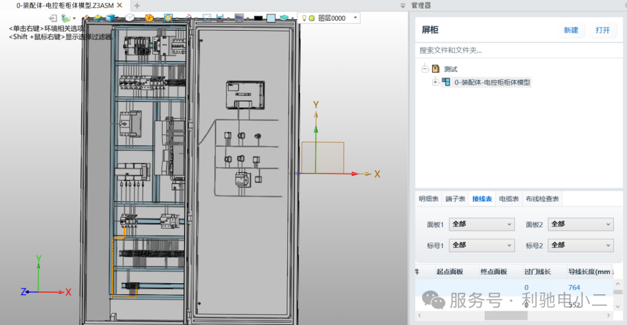Click the orange circular view icon
Screen dimensions: 627x325
click(149, 18)
